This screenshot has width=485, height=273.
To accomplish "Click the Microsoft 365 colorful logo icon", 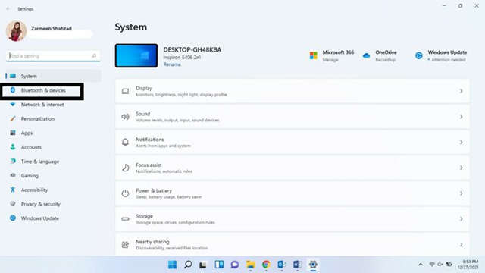I will tap(313, 55).
